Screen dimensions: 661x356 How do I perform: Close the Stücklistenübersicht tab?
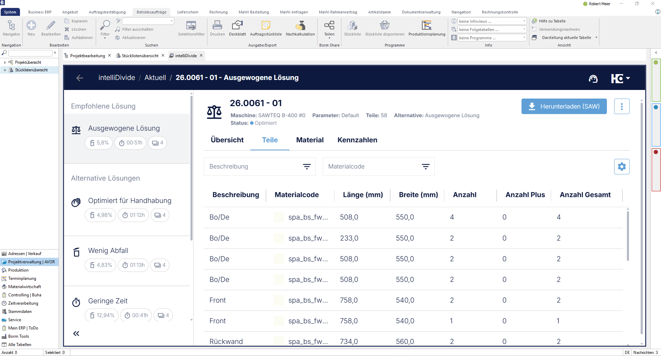pos(163,55)
